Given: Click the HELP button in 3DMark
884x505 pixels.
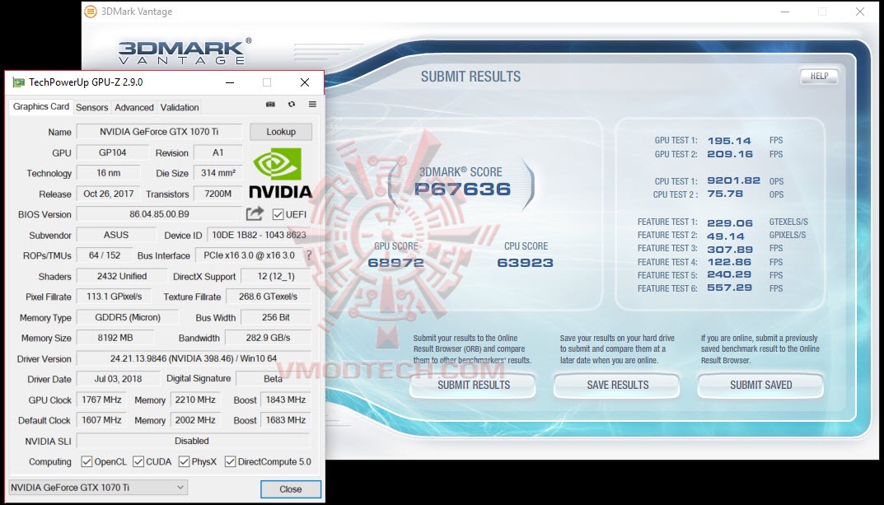Looking at the screenshot, I should click(x=819, y=76).
